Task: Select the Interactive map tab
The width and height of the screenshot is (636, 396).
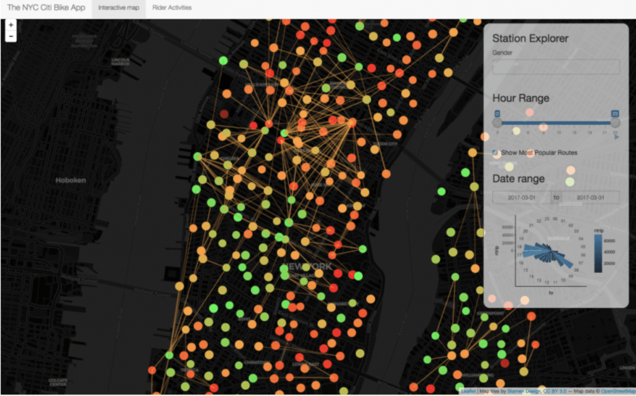Action: click(119, 8)
